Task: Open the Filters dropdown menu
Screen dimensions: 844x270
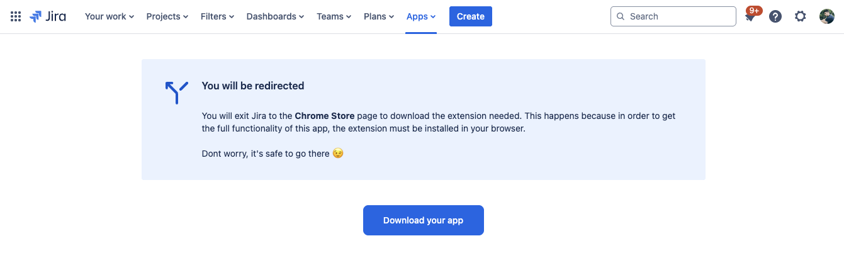Action: pyautogui.click(x=217, y=16)
